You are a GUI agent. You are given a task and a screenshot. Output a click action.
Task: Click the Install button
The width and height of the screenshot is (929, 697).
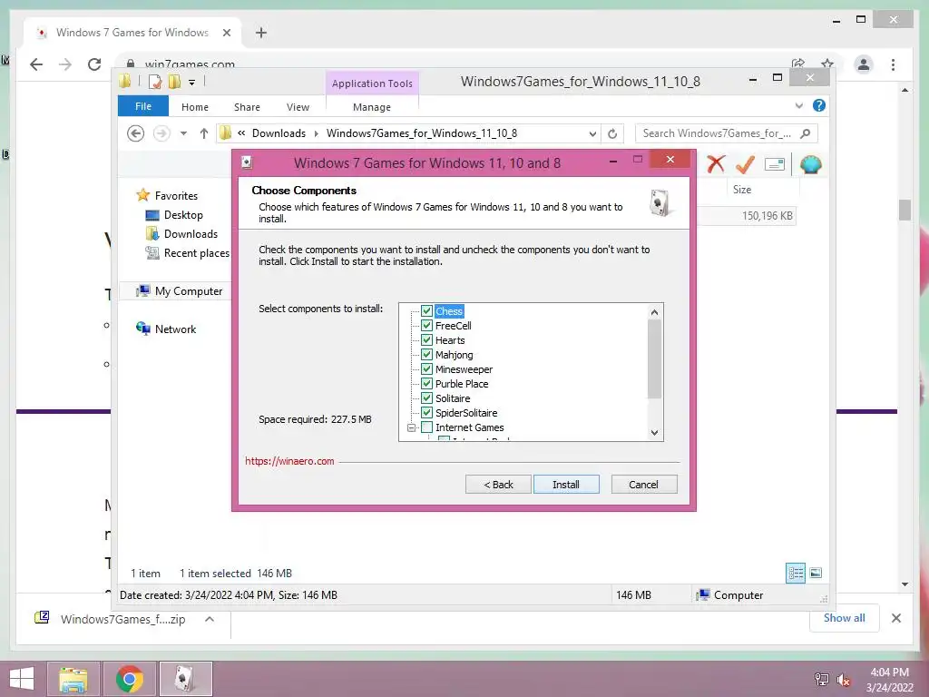pos(566,485)
